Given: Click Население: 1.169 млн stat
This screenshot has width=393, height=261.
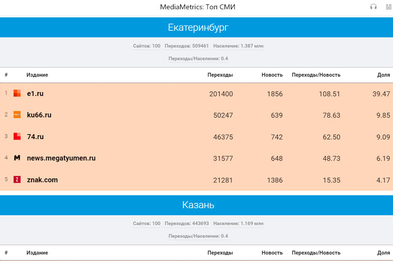Looking at the screenshot, I should click(x=238, y=223).
